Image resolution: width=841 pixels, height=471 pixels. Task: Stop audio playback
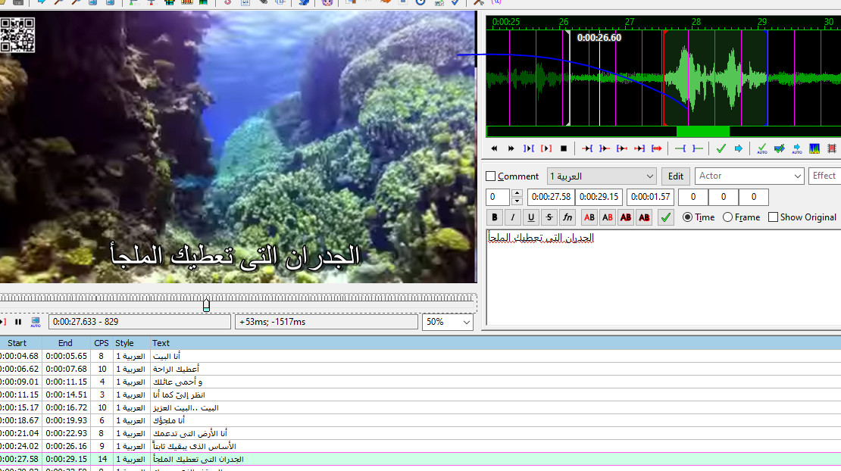pos(564,148)
